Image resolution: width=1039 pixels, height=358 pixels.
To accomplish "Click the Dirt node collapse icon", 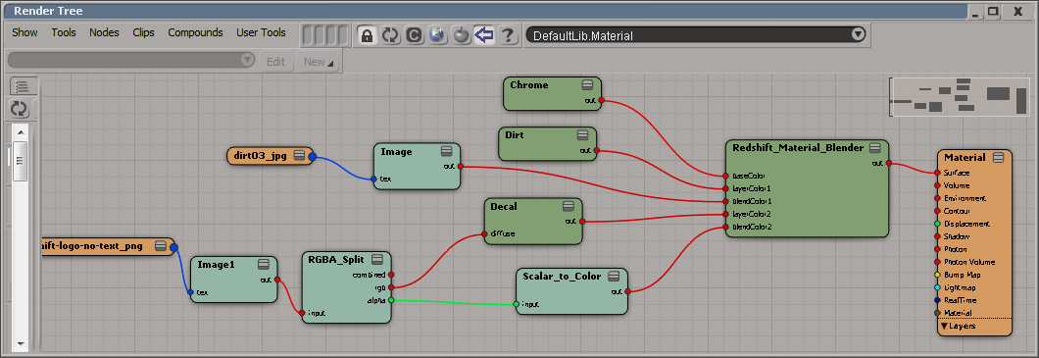I will [582, 134].
